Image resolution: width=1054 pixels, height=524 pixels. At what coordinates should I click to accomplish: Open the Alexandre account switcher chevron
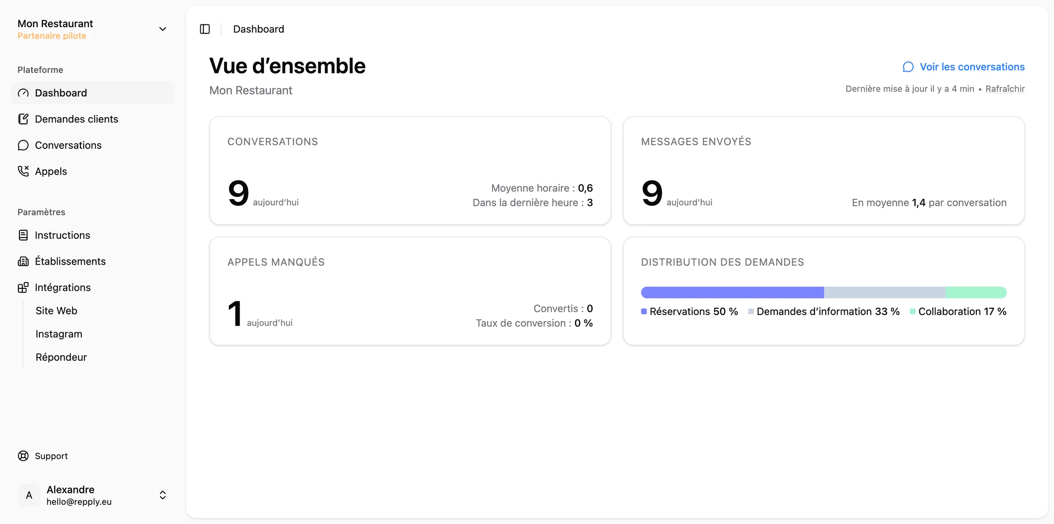pos(162,495)
